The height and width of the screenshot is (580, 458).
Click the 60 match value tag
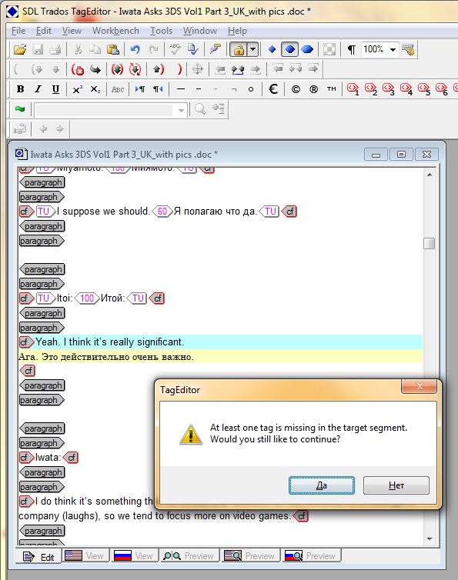point(162,212)
